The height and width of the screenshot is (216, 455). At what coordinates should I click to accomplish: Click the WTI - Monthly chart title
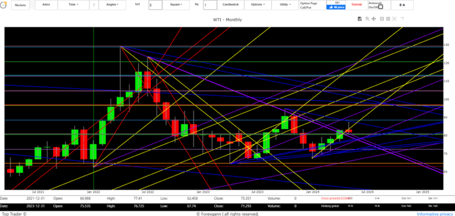coord(227,20)
